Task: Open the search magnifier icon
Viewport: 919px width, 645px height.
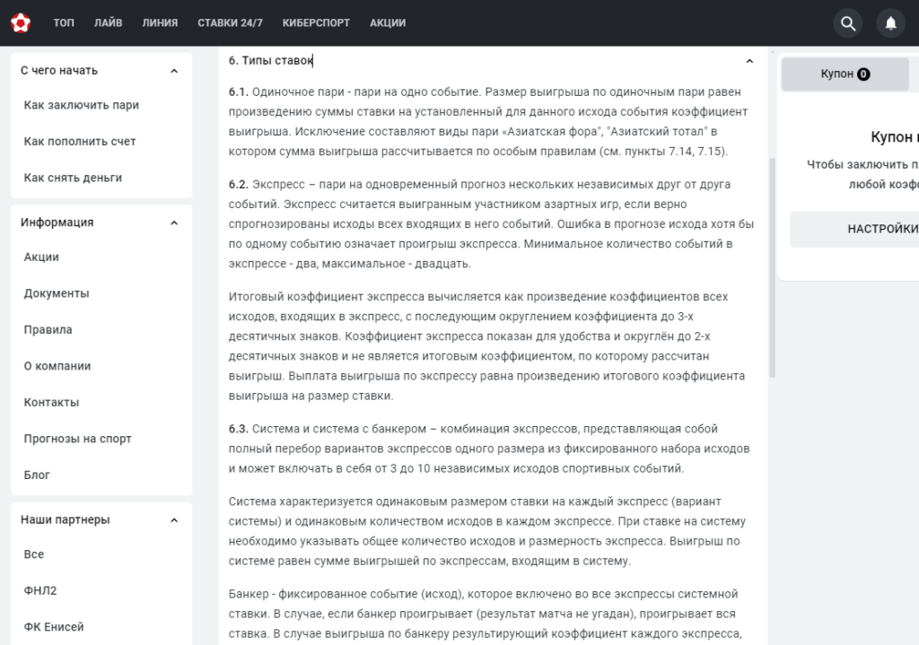Action: pyautogui.click(x=847, y=22)
